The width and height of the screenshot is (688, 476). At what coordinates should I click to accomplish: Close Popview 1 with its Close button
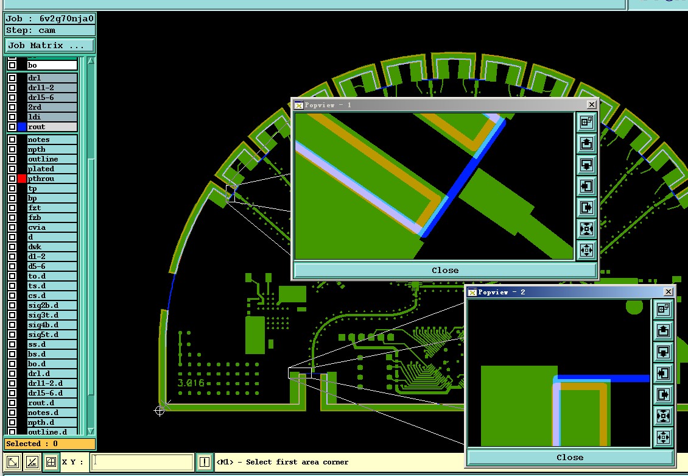445,271
